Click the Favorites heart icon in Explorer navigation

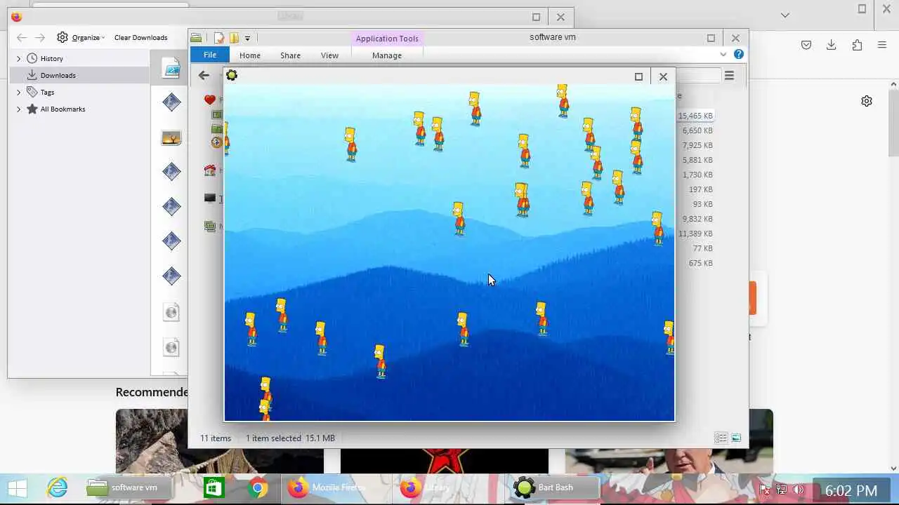pyautogui.click(x=209, y=100)
